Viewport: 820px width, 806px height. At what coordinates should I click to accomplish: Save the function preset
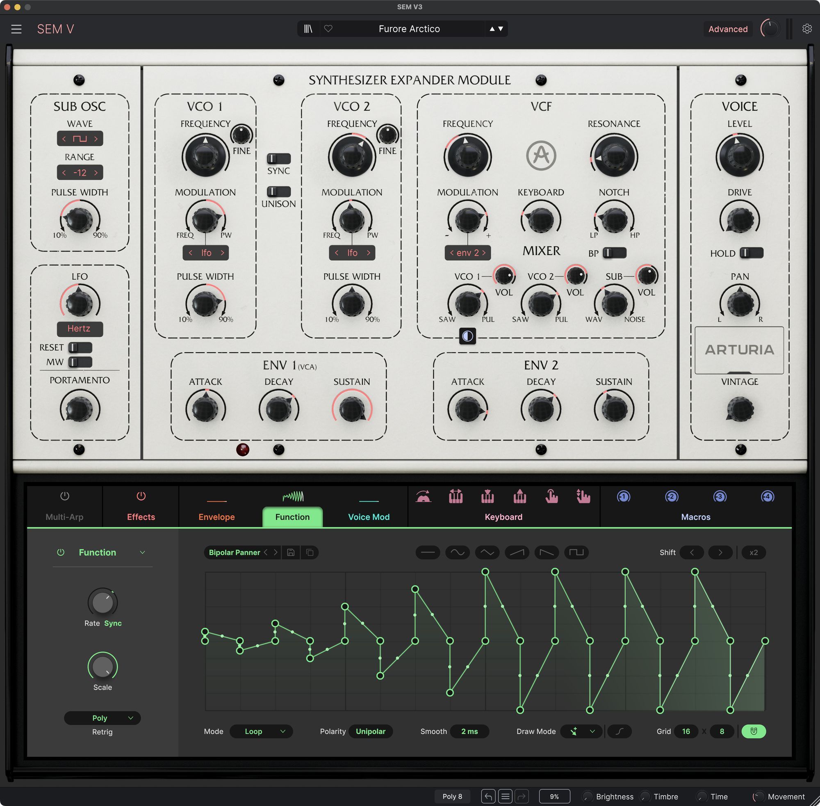coord(291,553)
